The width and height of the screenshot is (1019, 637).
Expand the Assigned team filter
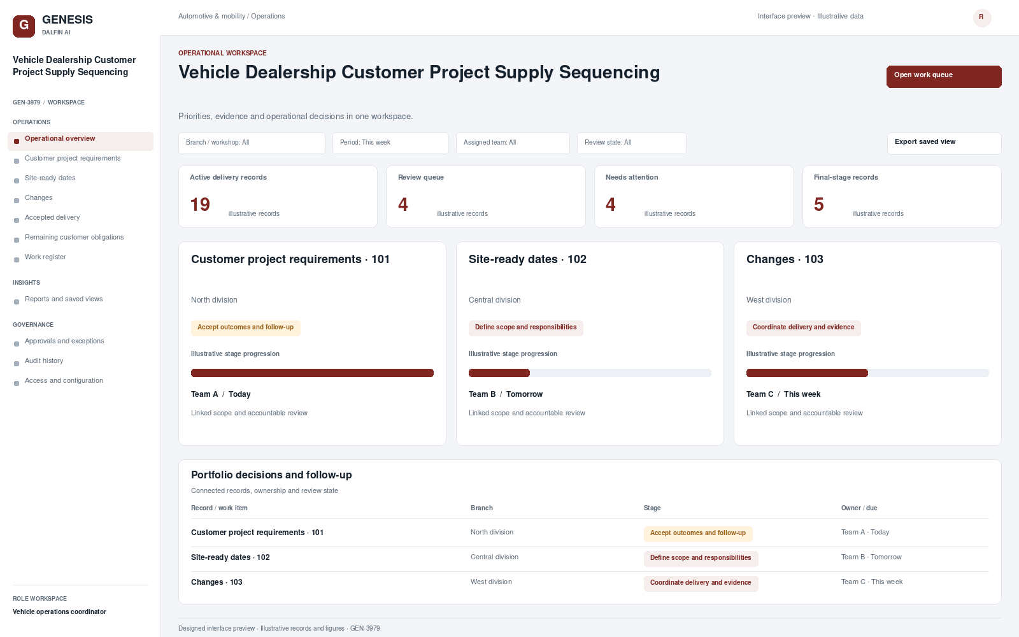(x=513, y=143)
